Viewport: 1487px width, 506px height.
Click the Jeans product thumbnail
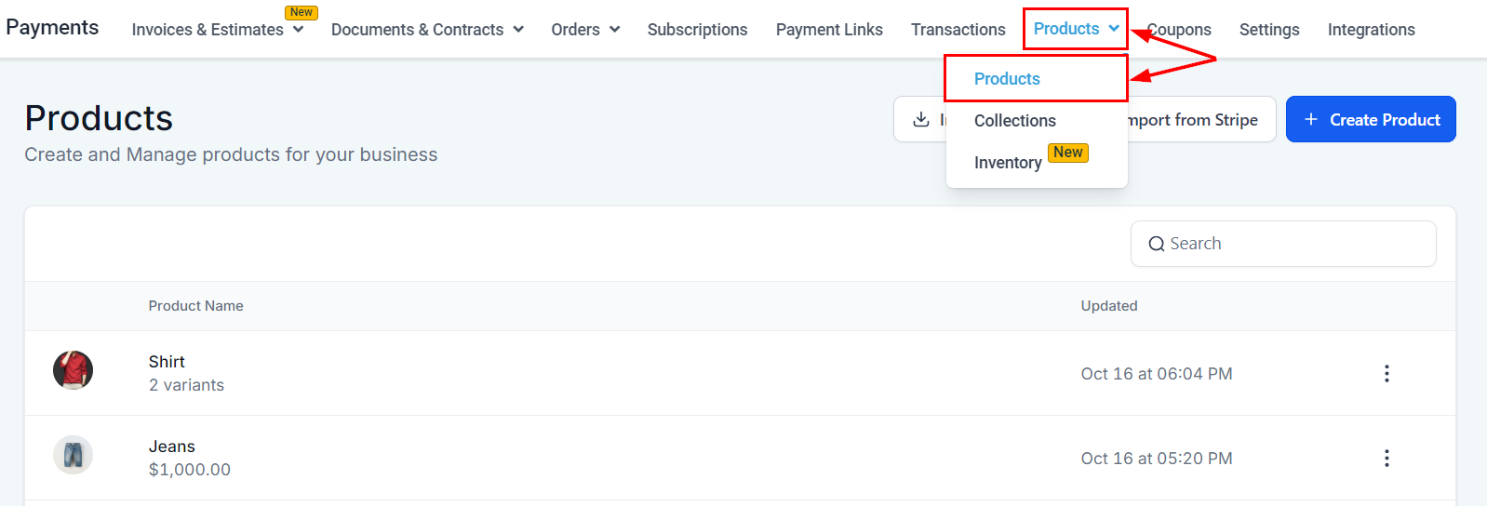(x=73, y=455)
